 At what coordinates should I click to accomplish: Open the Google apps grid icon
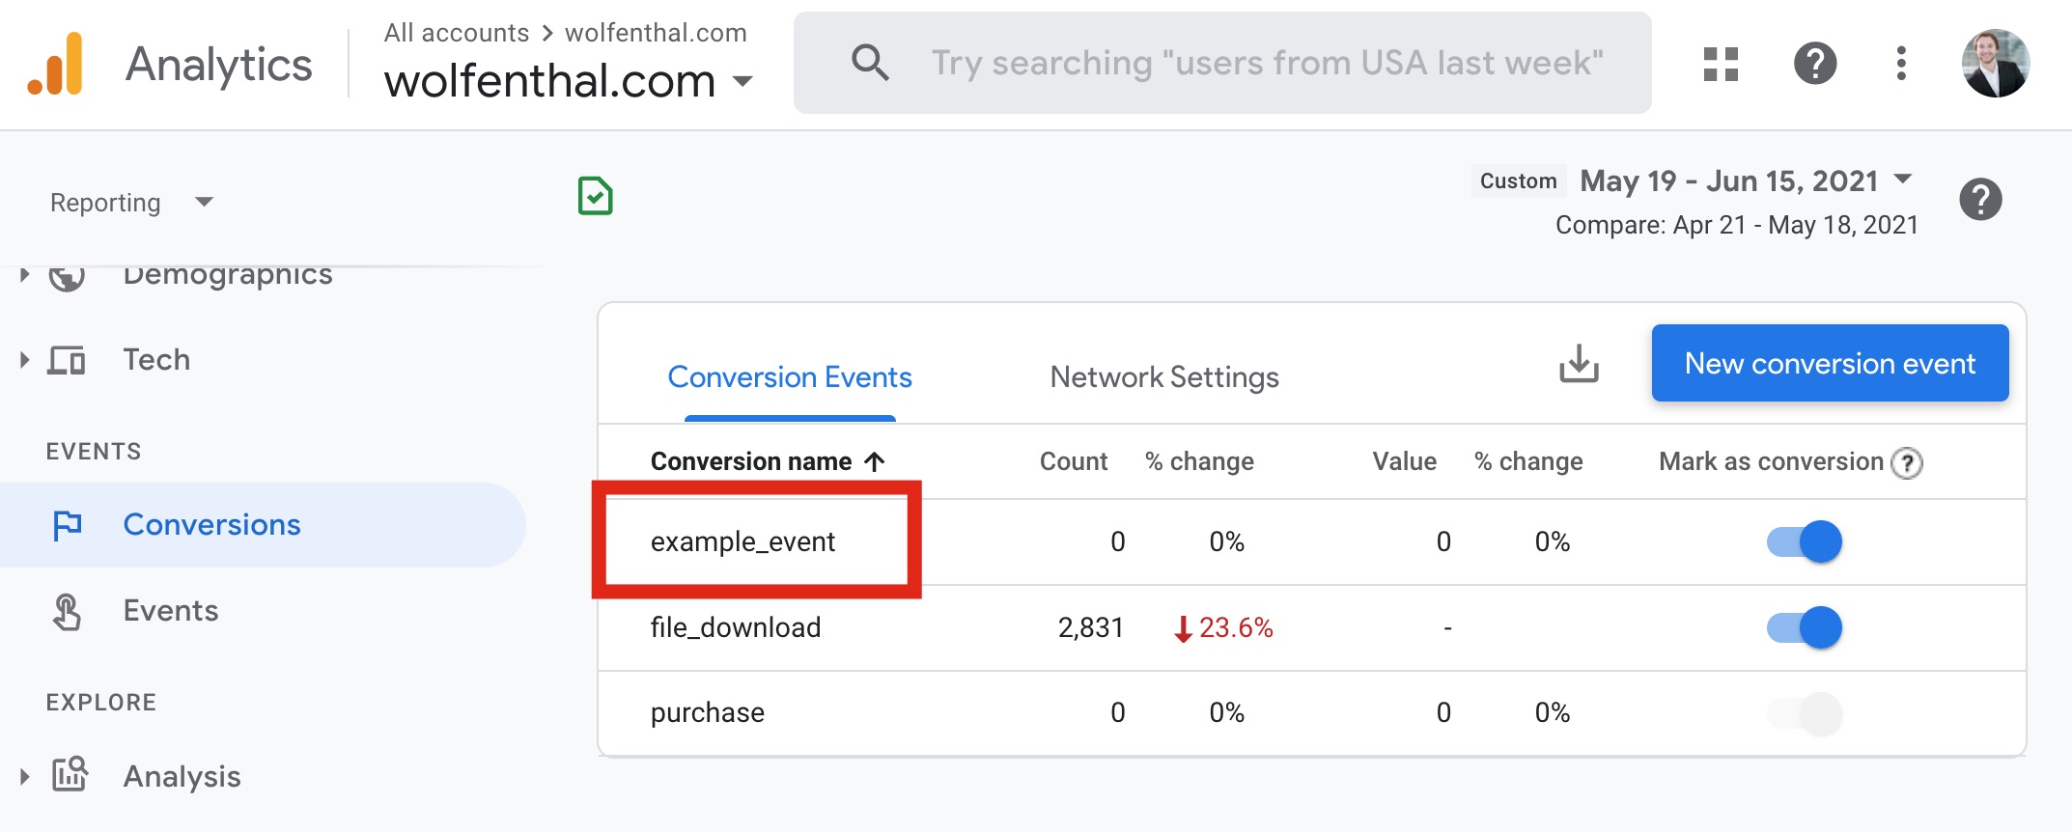pos(1721,64)
